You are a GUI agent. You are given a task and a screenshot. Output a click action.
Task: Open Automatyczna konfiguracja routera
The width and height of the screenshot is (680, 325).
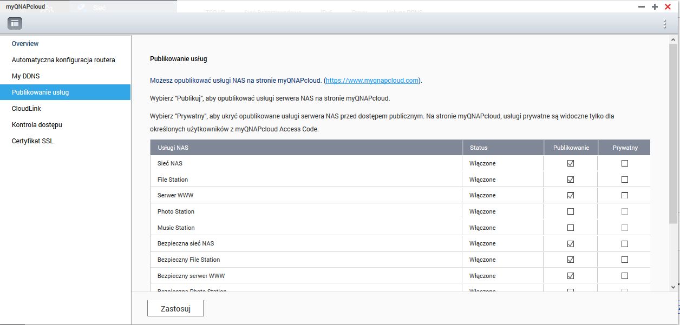point(66,60)
